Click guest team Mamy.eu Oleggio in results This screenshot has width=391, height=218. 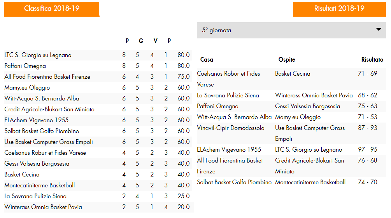298,117
